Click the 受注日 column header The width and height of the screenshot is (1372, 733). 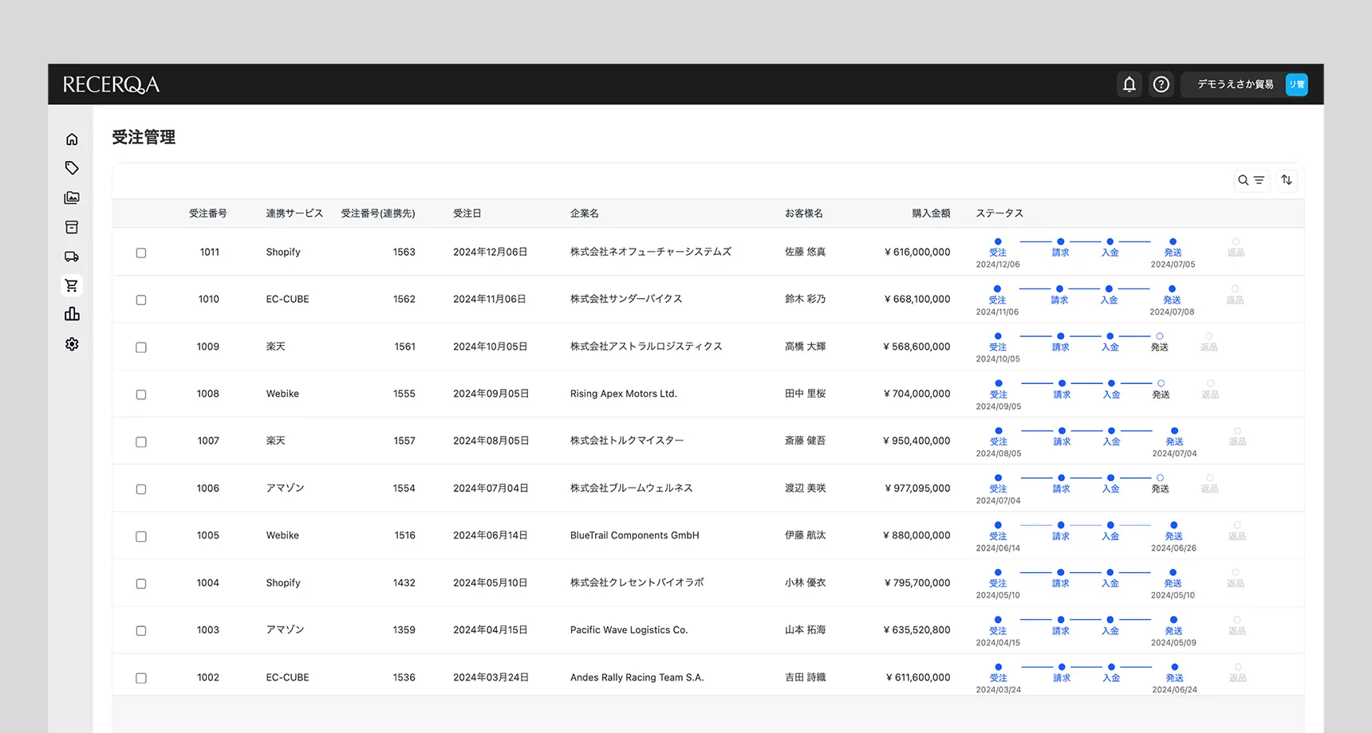point(467,214)
